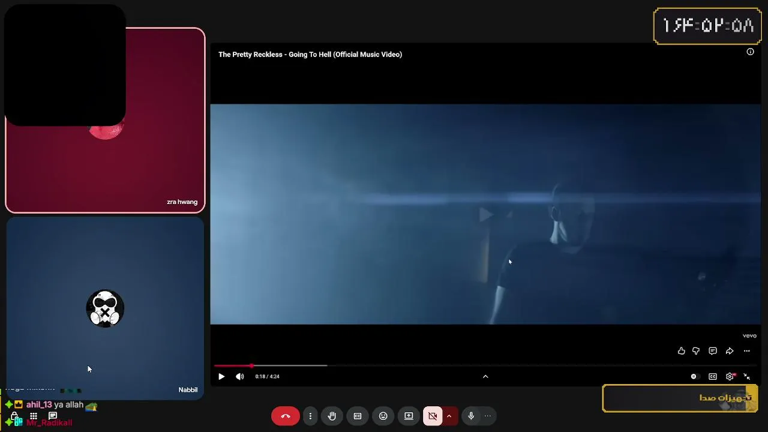Expand the chevron below the video
Viewport: 768px width, 432px height.
coord(485,377)
